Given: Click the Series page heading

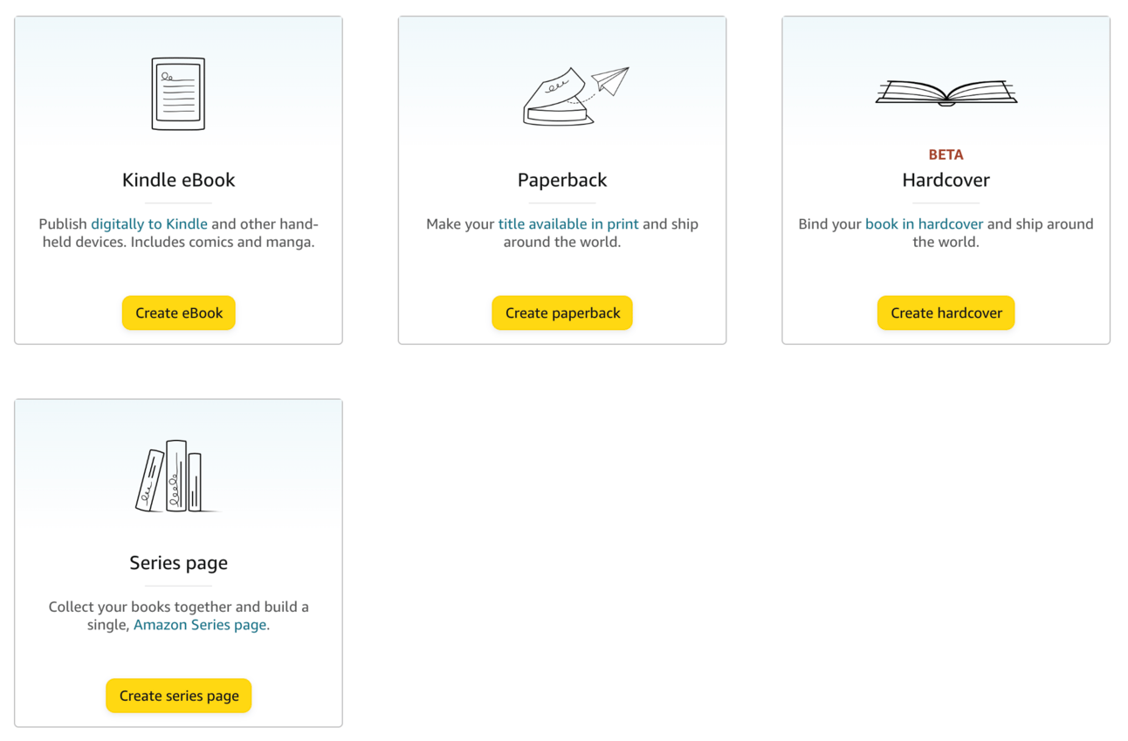Looking at the screenshot, I should tap(178, 563).
